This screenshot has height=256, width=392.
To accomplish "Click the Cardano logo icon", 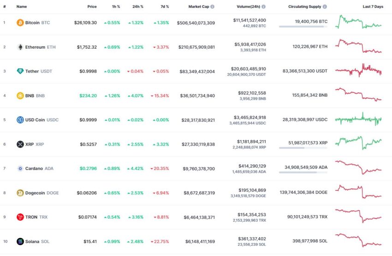I will [20, 169].
